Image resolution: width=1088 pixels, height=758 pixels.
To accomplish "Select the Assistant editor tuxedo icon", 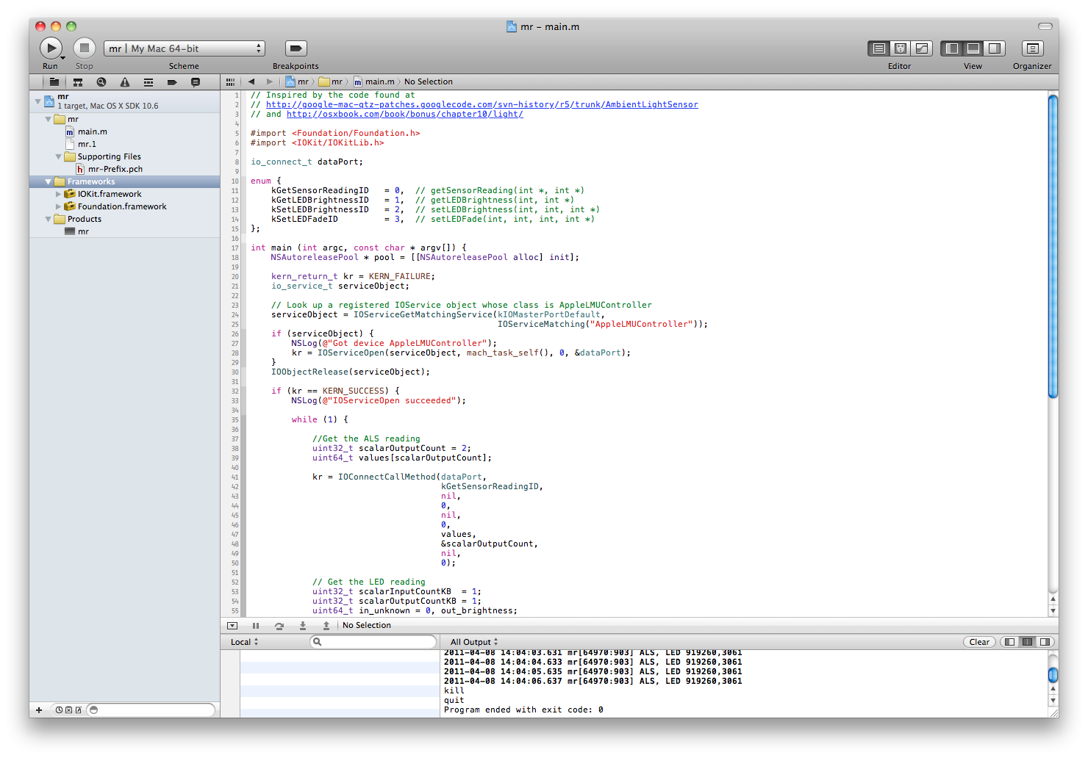I will pyautogui.click(x=900, y=48).
